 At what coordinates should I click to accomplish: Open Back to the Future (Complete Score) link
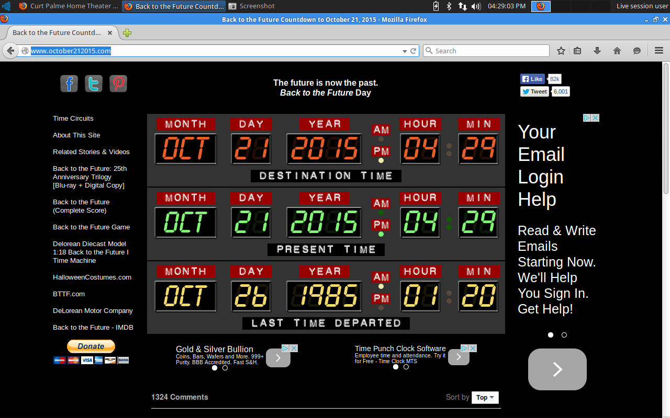pyautogui.click(x=81, y=206)
